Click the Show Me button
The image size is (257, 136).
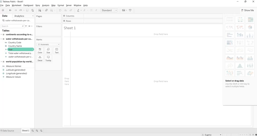coord(248,10)
